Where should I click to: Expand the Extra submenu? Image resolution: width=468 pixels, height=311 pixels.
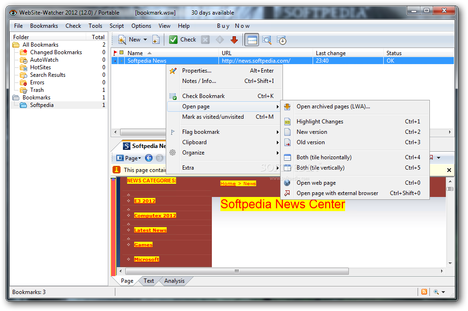[x=224, y=168]
